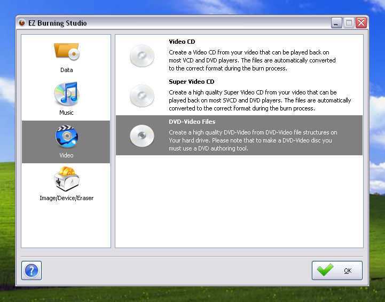The width and height of the screenshot is (385, 302).
Task: Click the green checkmark on OK button
Action: [x=325, y=269]
